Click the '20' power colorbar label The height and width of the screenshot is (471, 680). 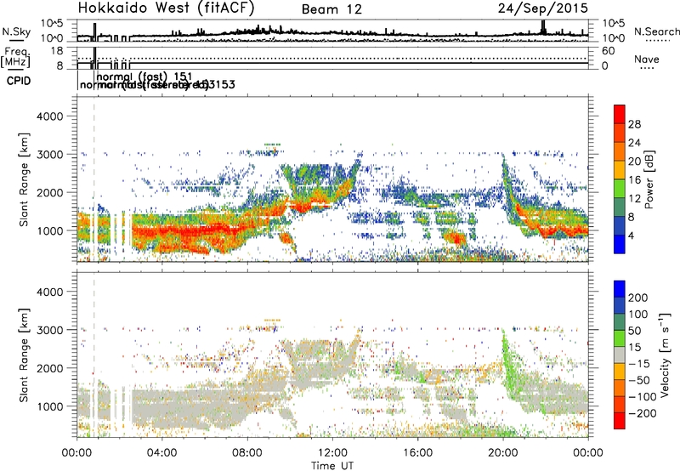pyautogui.click(x=634, y=162)
